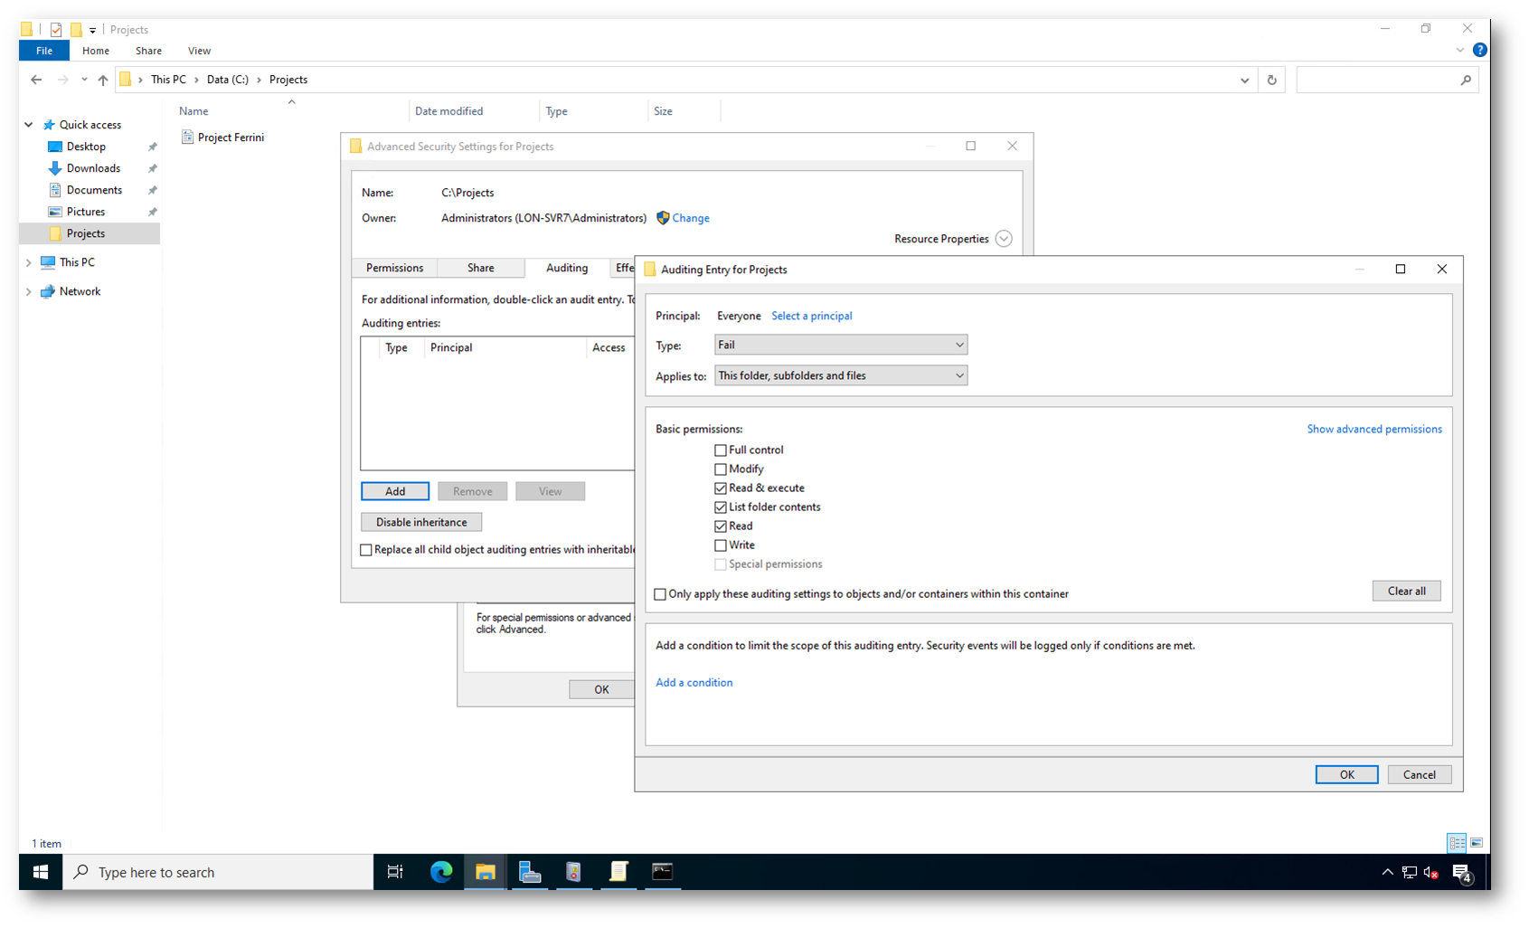
Task: Open Microsoft Edge from the taskbar
Action: pyautogui.click(x=441, y=872)
